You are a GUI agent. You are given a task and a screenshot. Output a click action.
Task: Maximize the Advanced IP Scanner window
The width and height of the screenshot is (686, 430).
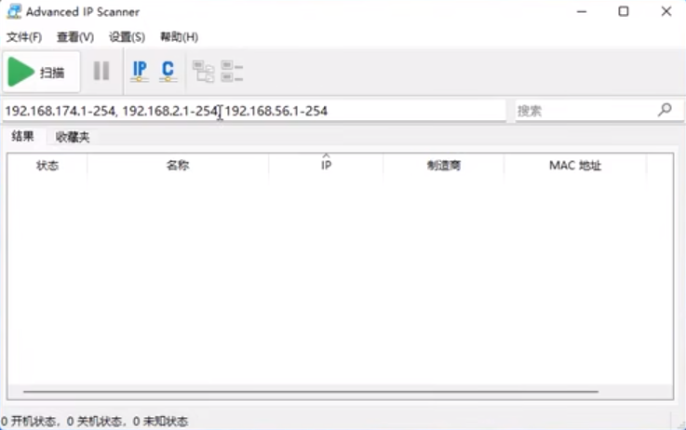[624, 12]
